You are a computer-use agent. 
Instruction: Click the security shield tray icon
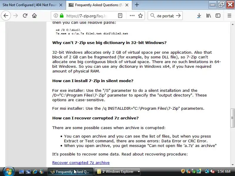pos(183,171)
